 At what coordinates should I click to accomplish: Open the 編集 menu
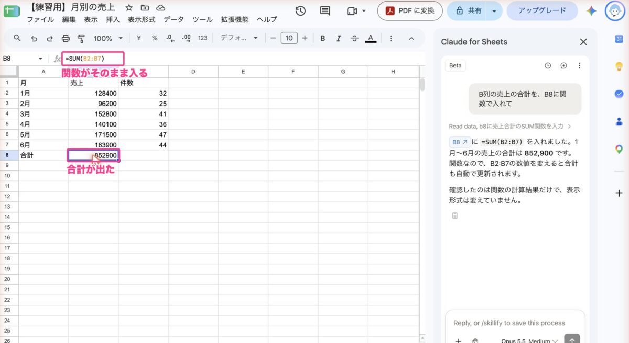coord(69,19)
